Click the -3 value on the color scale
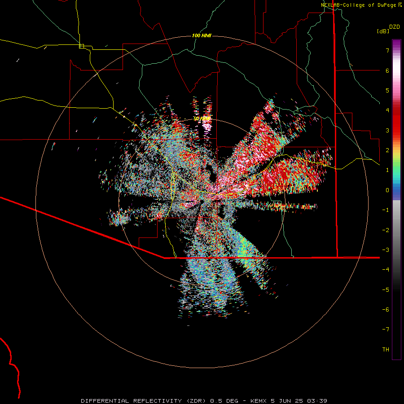Viewport: 404px width, 404px height. 386,250
